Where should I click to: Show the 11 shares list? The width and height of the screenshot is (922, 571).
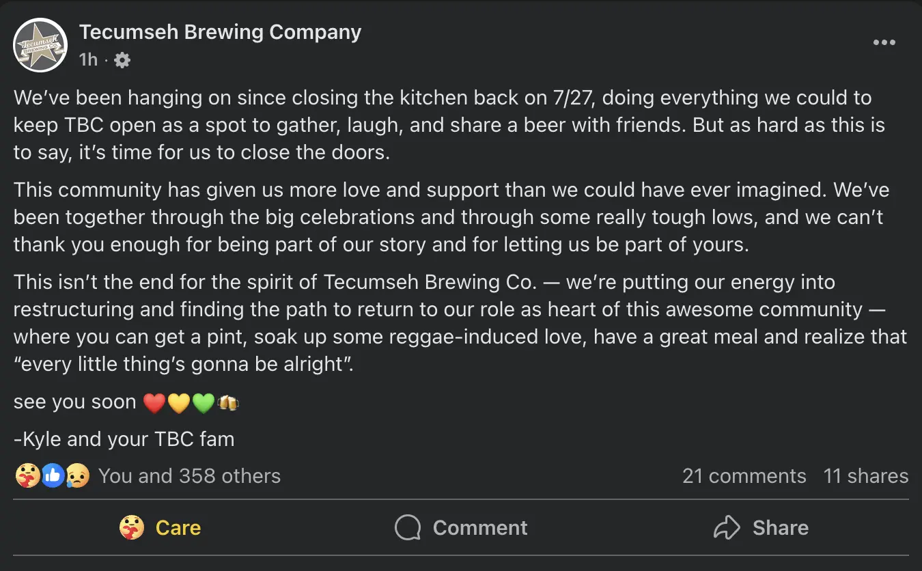(866, 475)
